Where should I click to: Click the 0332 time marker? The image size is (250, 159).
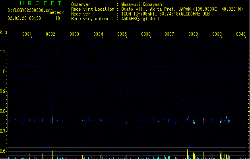[x=50, y=34]
